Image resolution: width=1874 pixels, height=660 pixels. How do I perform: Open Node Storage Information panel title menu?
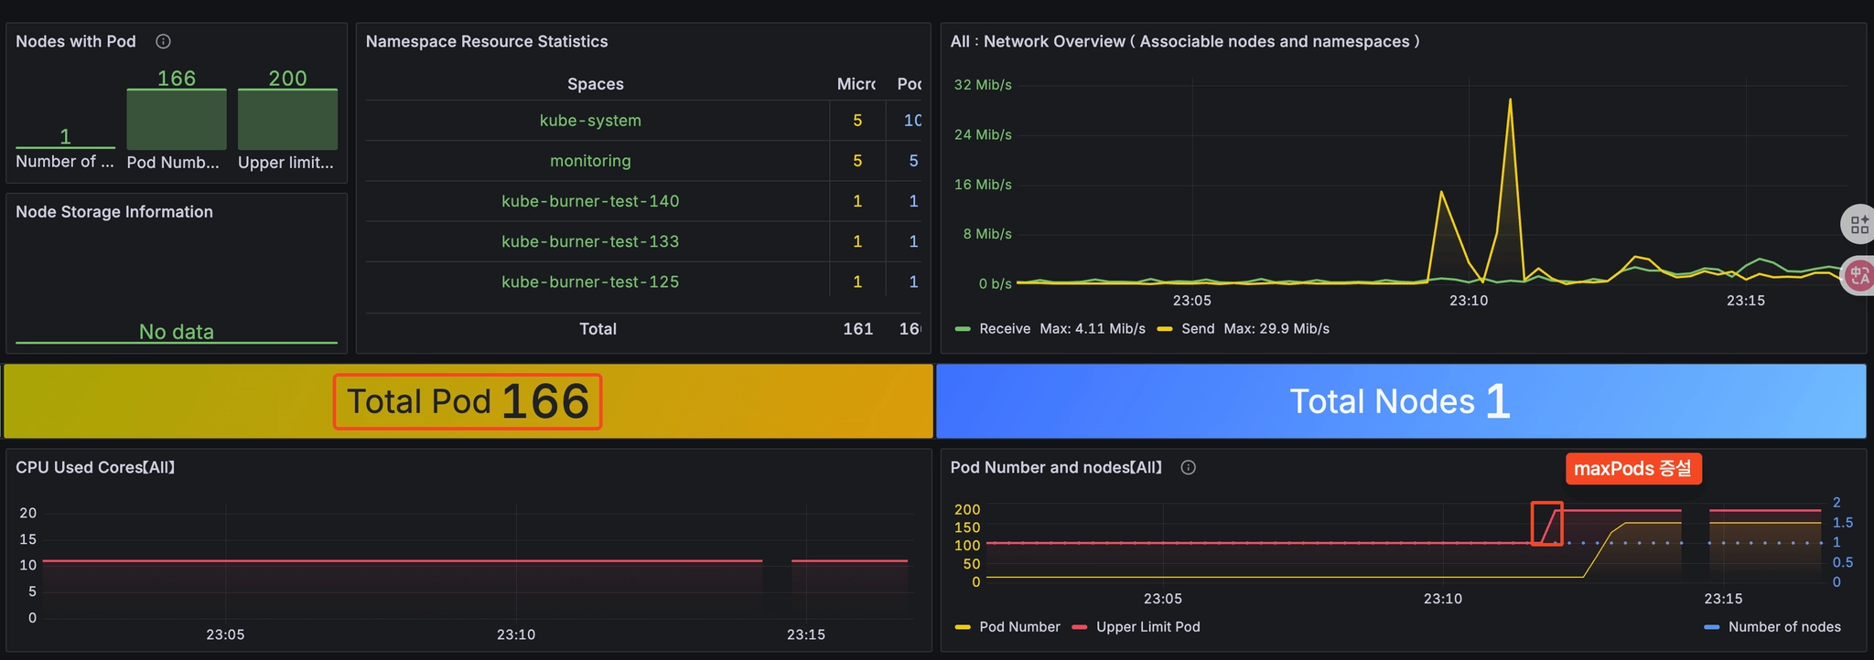coord(113,211)
